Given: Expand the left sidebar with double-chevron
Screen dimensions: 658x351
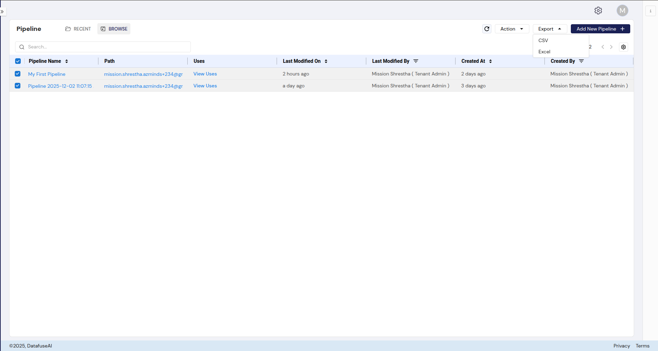Looking at the screenshot, I should (x=2, y=12).
